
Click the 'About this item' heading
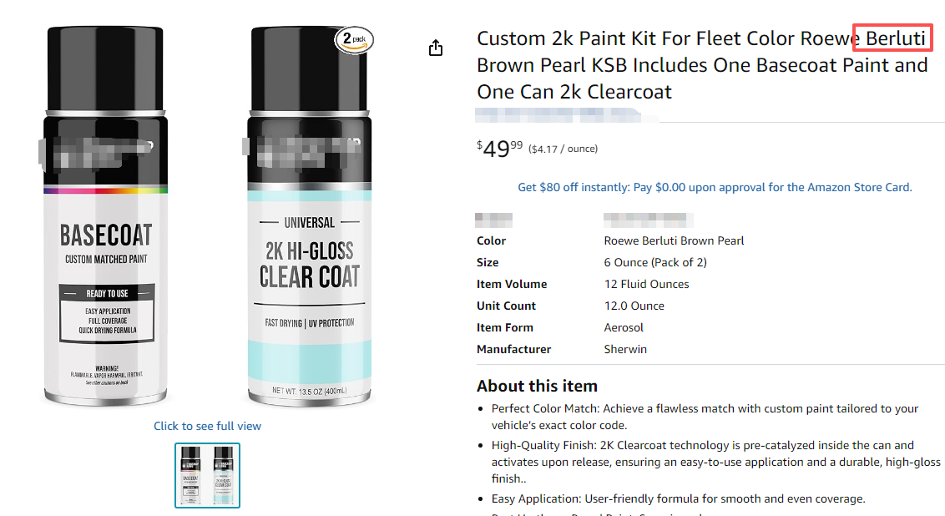(537, 386)
